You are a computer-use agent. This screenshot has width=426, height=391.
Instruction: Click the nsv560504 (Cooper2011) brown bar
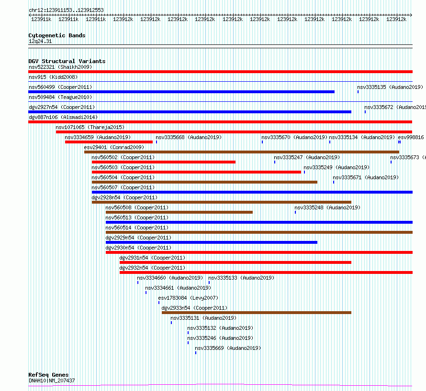[x=204, y=182]
